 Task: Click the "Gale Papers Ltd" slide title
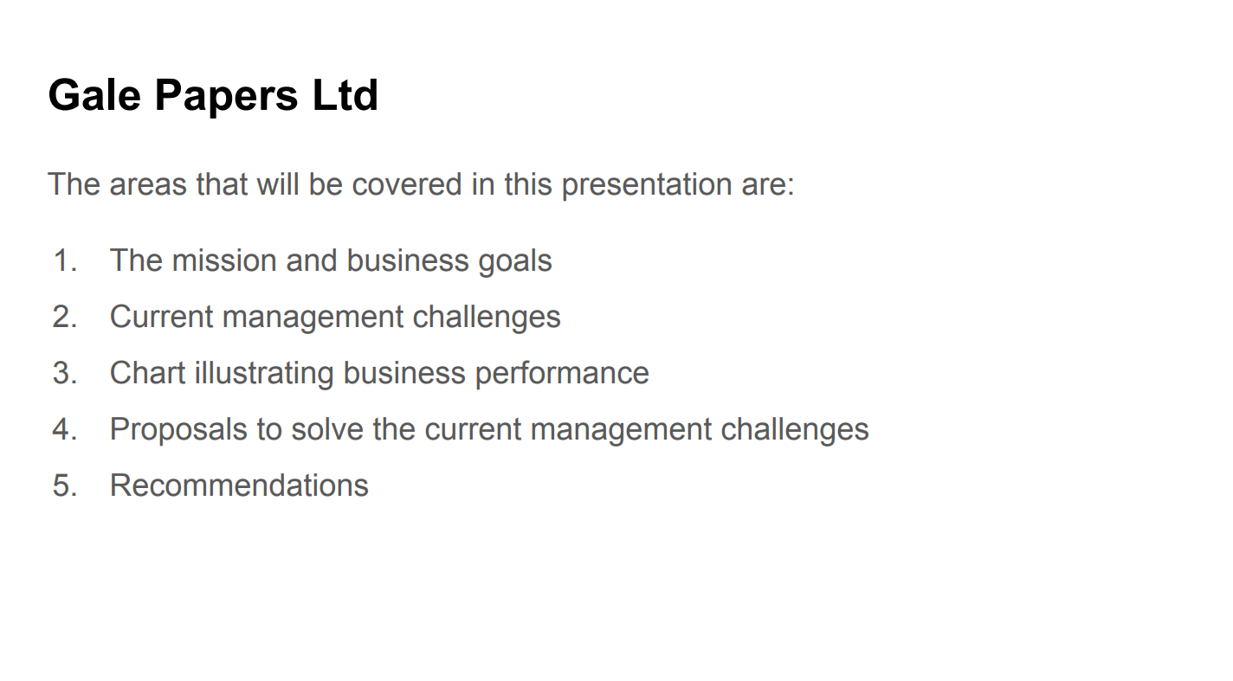(x=213, y=95)
